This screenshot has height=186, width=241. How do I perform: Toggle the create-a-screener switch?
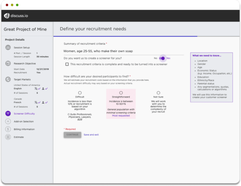tap(162, 58)
